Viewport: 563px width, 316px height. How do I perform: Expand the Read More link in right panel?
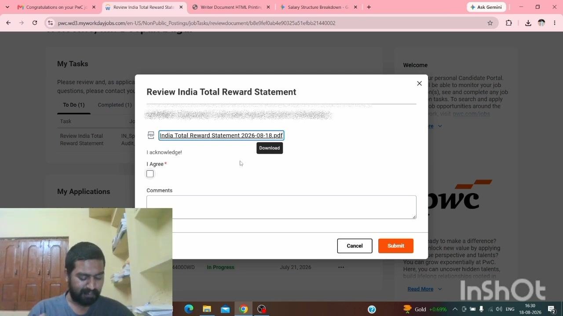424,289
